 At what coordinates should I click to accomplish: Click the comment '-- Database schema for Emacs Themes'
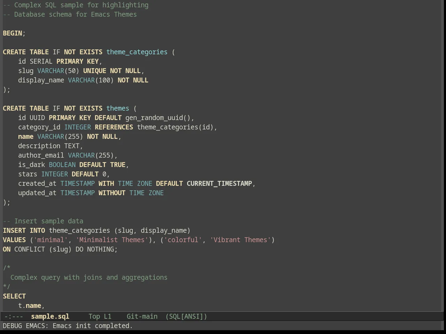pyautogui.click(x=70, y=15)
